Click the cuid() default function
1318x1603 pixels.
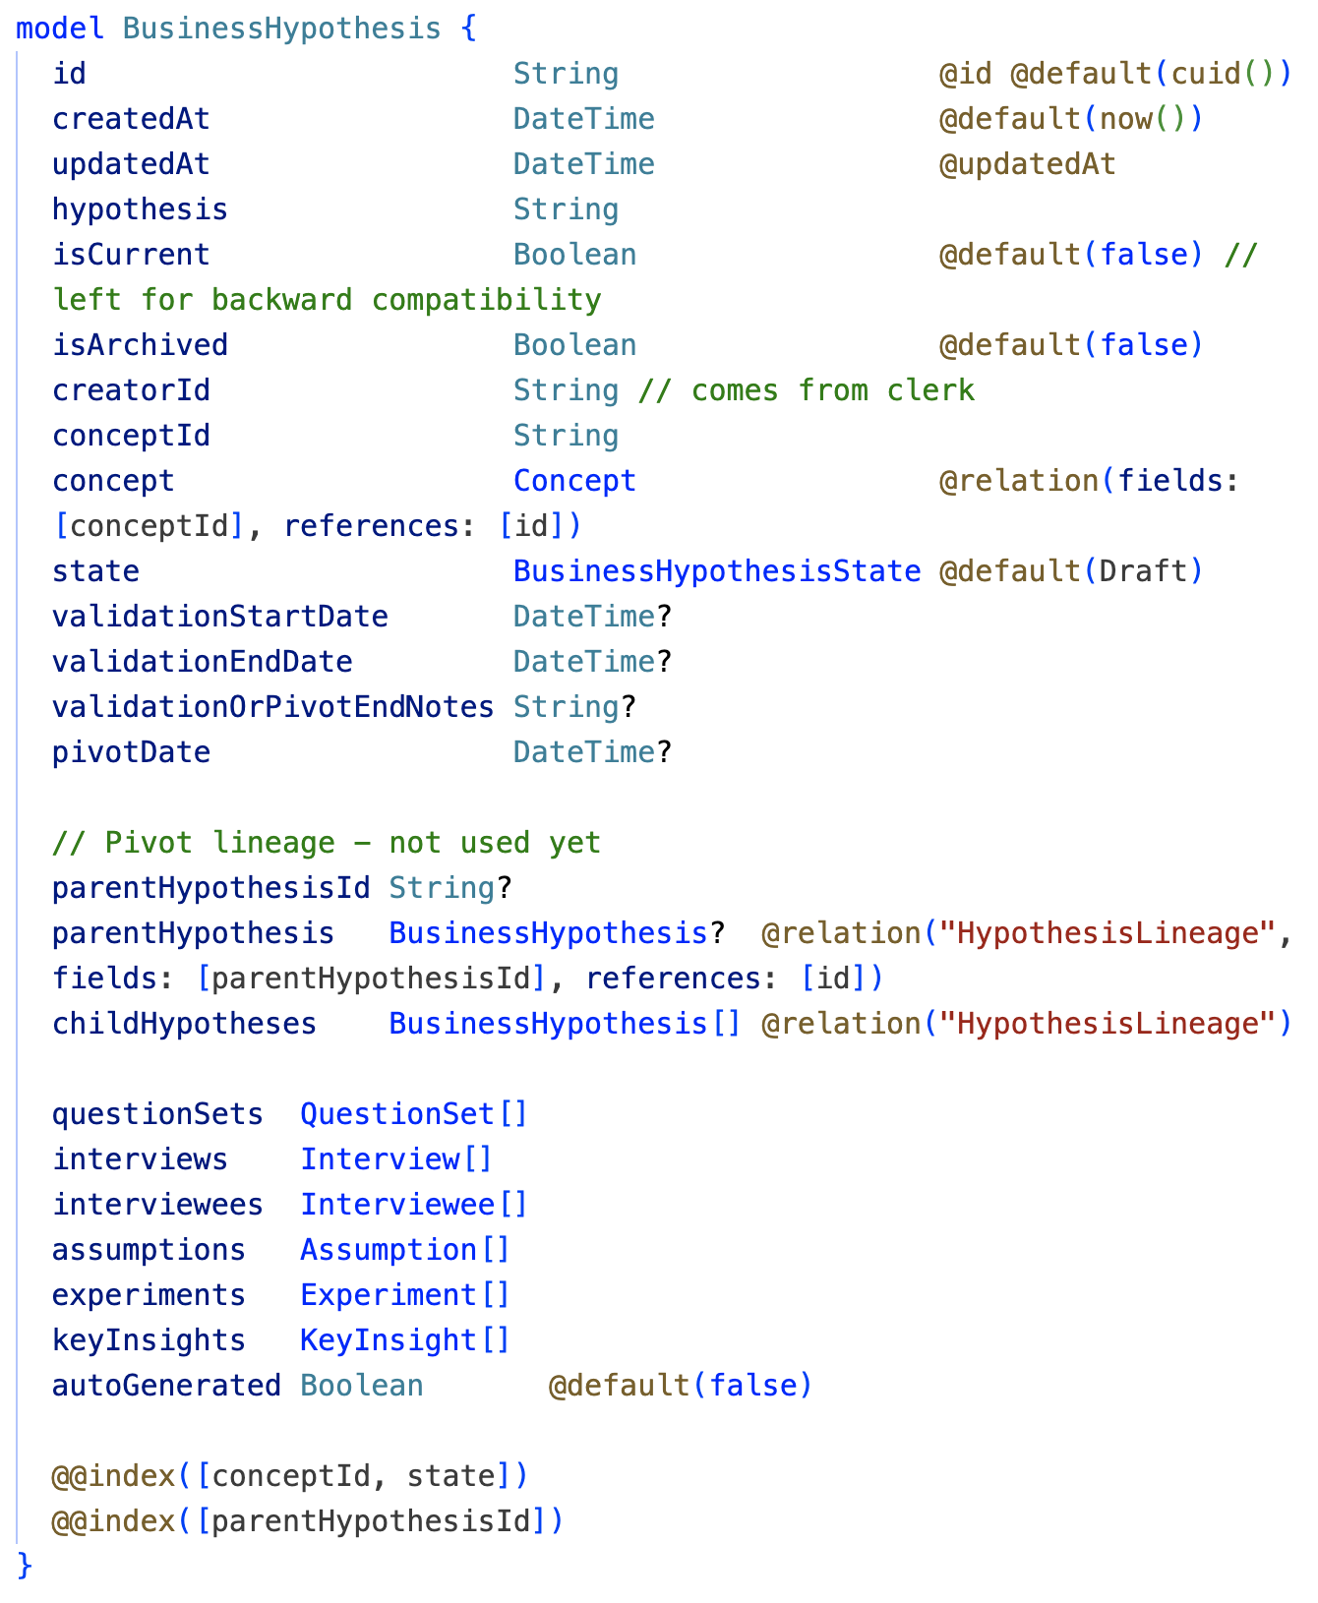point(1225,74)
